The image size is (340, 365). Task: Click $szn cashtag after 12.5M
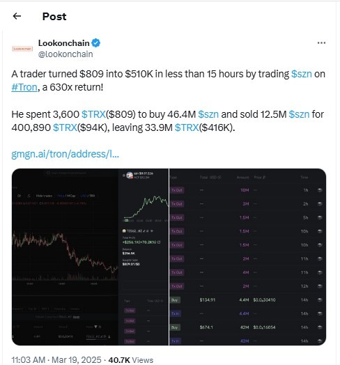tap(299, 114)
